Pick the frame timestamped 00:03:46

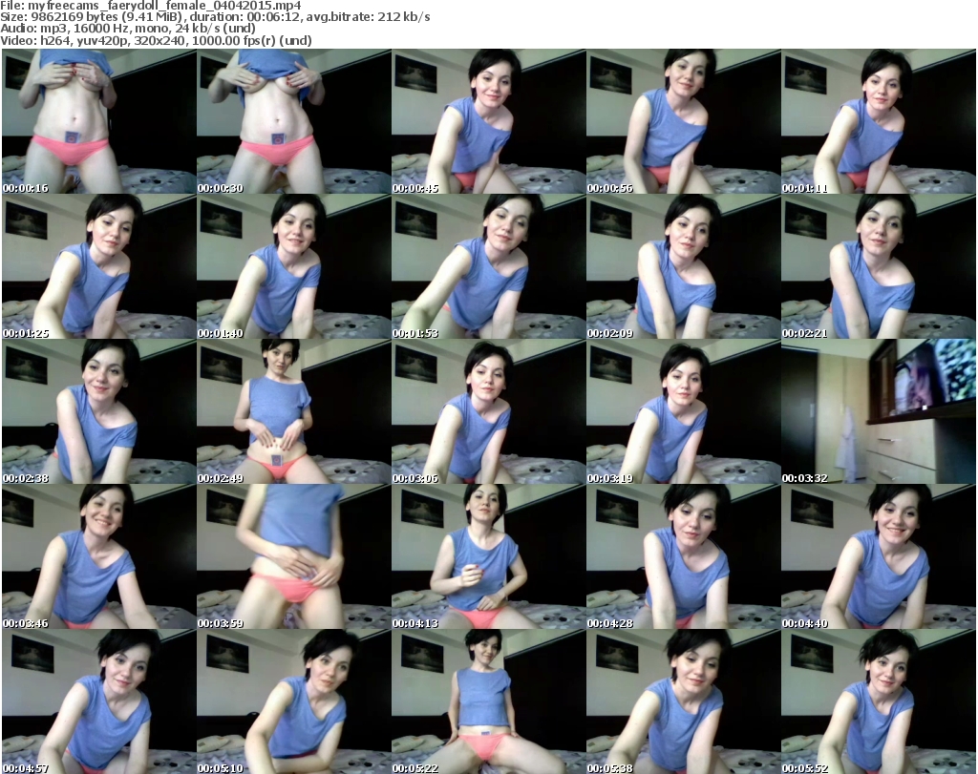tap(99, 556)
